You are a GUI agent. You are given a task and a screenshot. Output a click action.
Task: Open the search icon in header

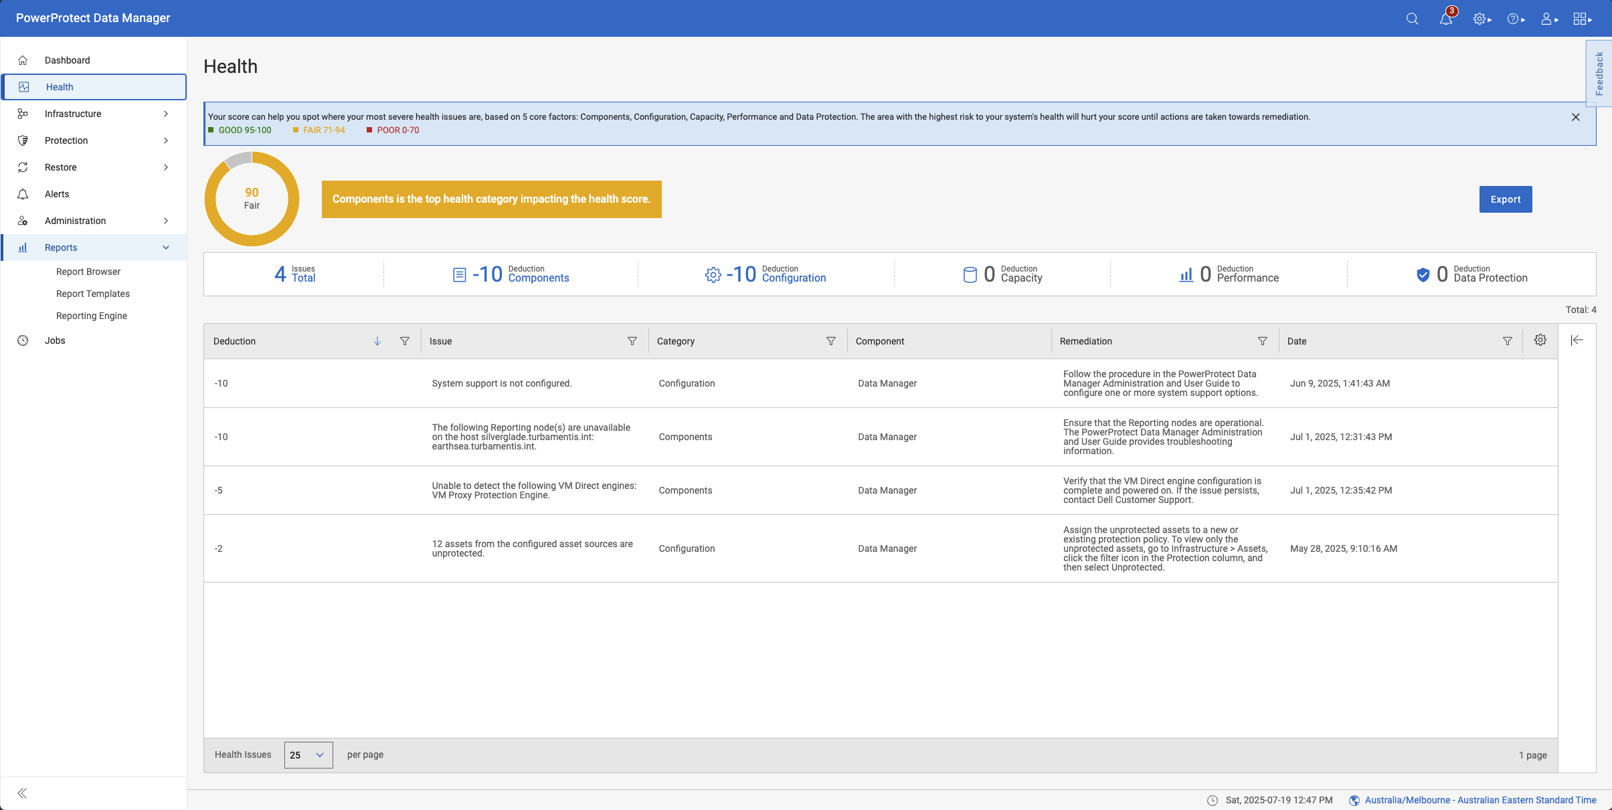[1412, 19]
